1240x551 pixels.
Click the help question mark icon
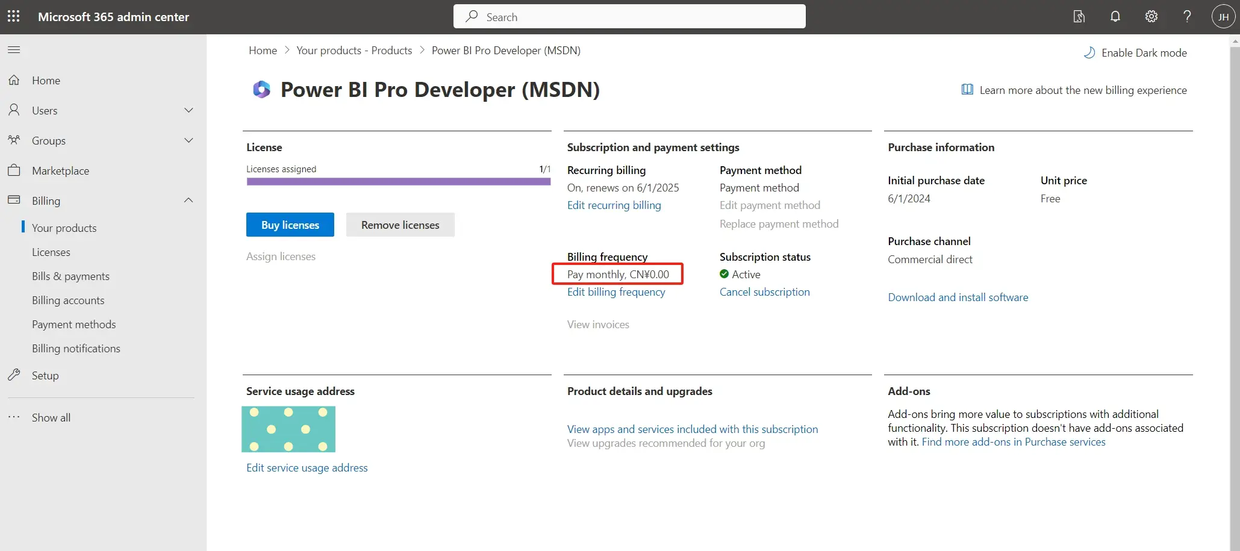(1186, 16)
